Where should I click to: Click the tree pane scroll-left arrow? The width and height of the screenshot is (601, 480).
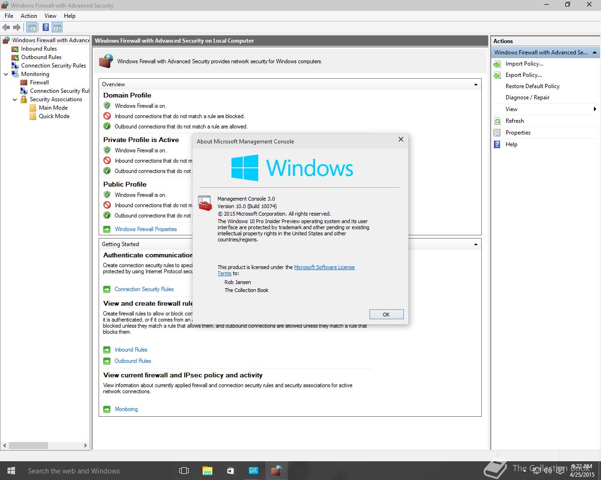click(5, 445)
